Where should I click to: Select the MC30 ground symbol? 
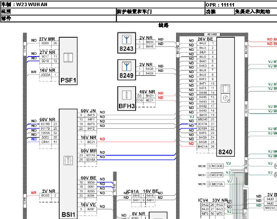[208, 166]
